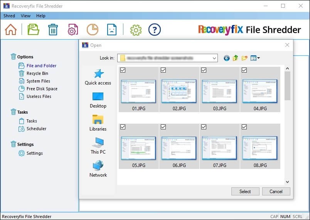This screenshot has width=310, height=220.
Task: Click the SCRL status bar indicator
Action: click(297, 217)
